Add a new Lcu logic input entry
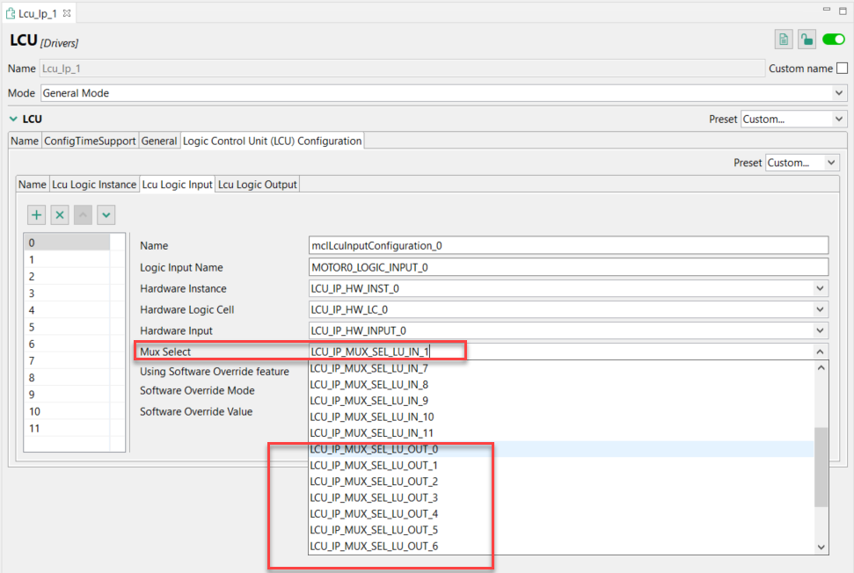Screen dimensions: 854x573 click(35, 214)
